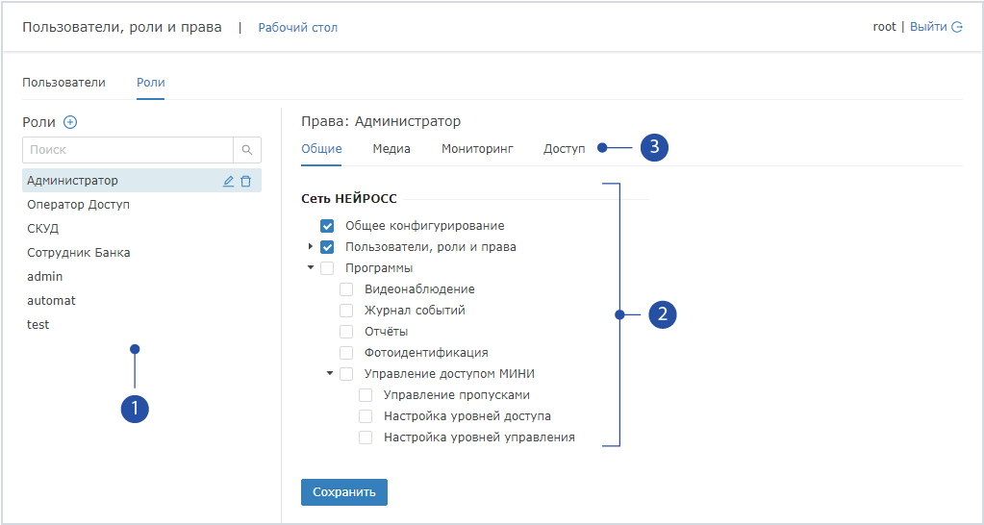Uncheck the Общее конфигурирование checkbox

[x=327, y=226]
